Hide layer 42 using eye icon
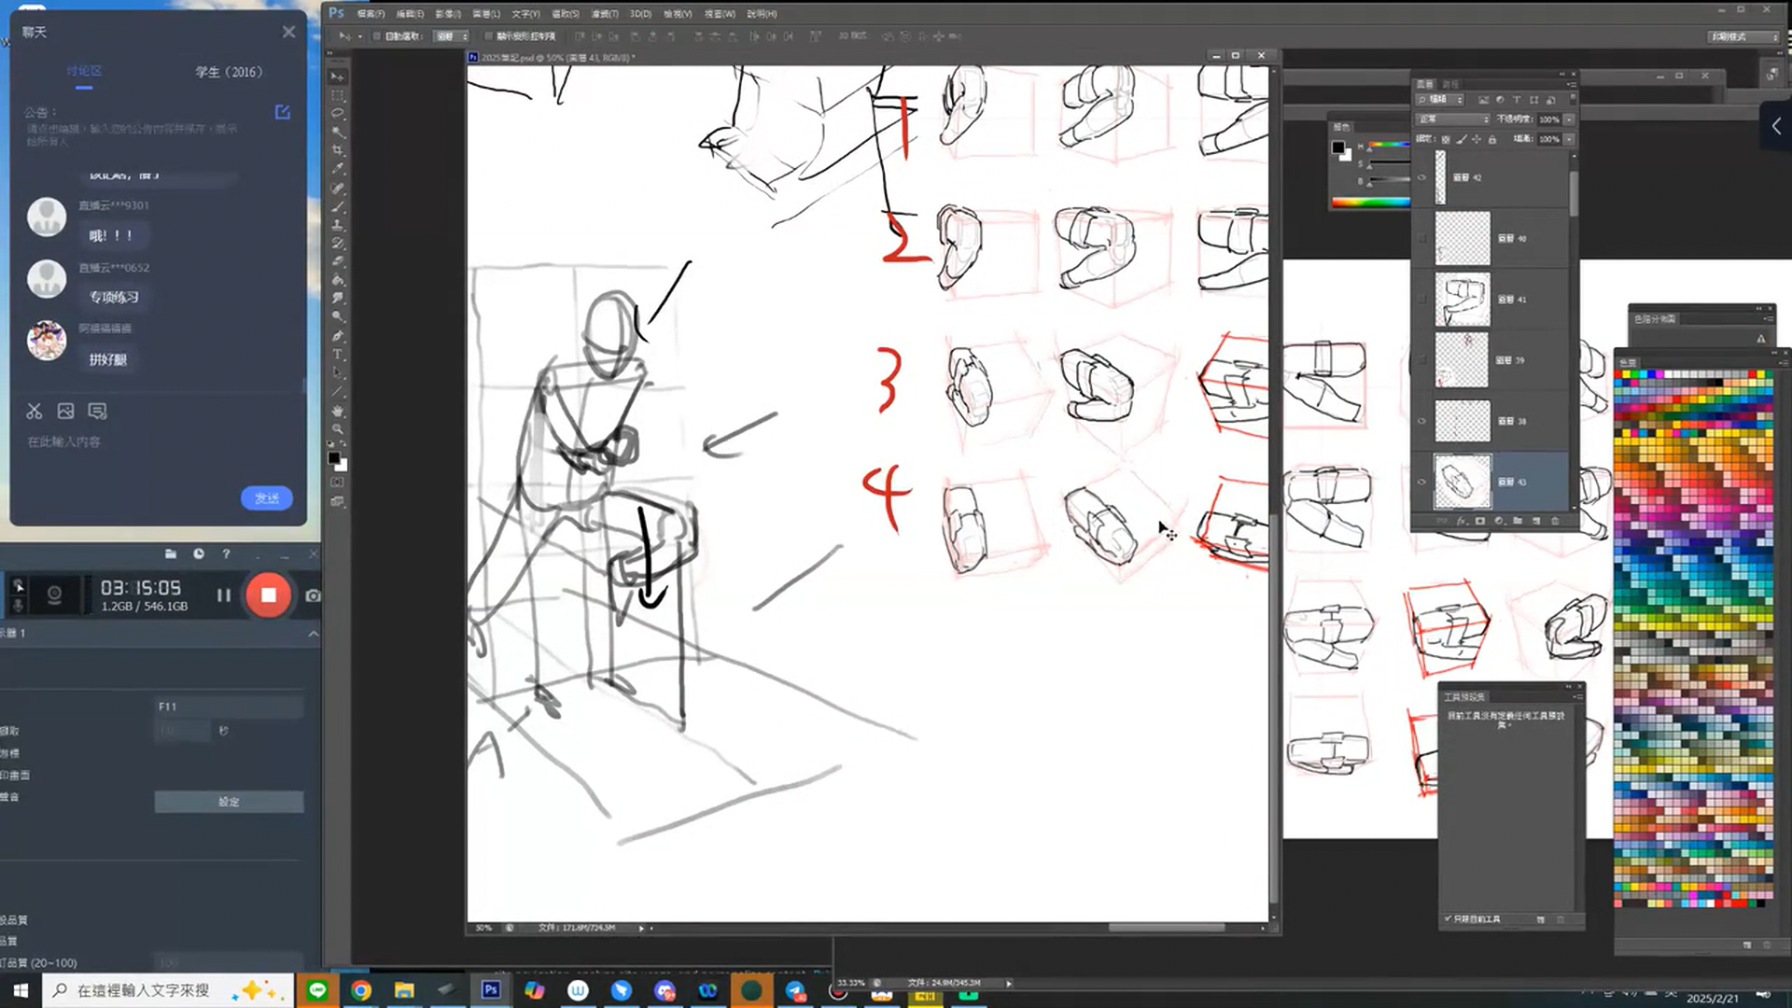 (1422, 177)
